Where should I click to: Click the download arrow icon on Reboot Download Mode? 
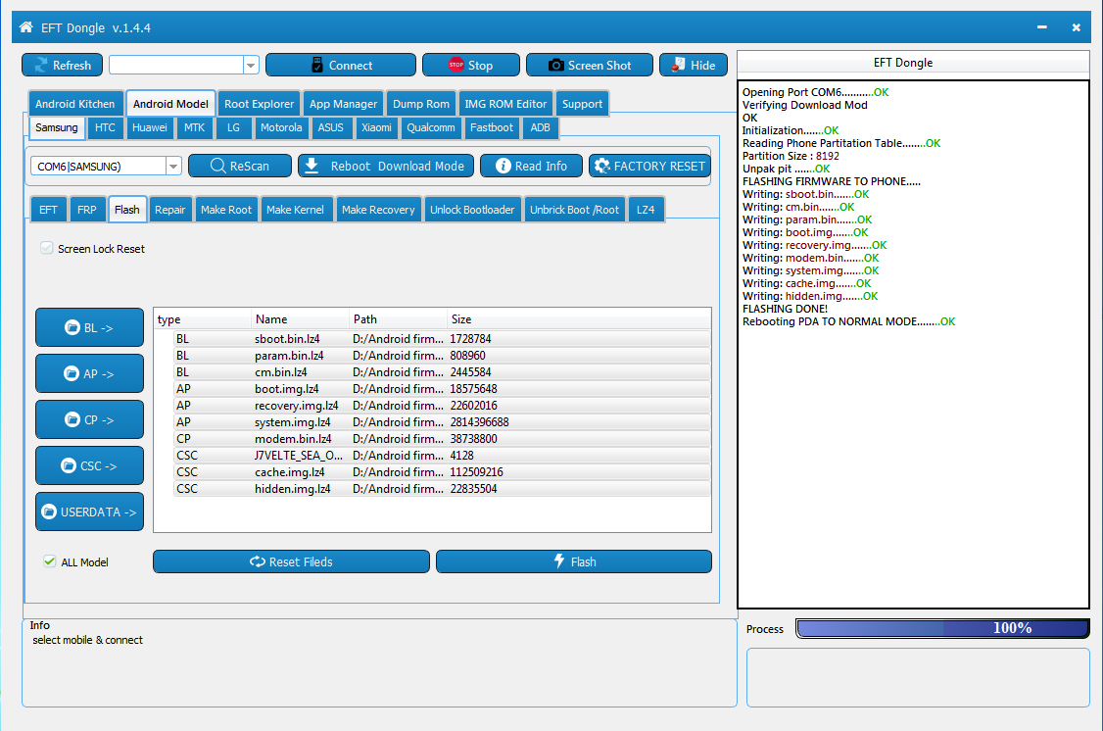(x=312, y=166)
